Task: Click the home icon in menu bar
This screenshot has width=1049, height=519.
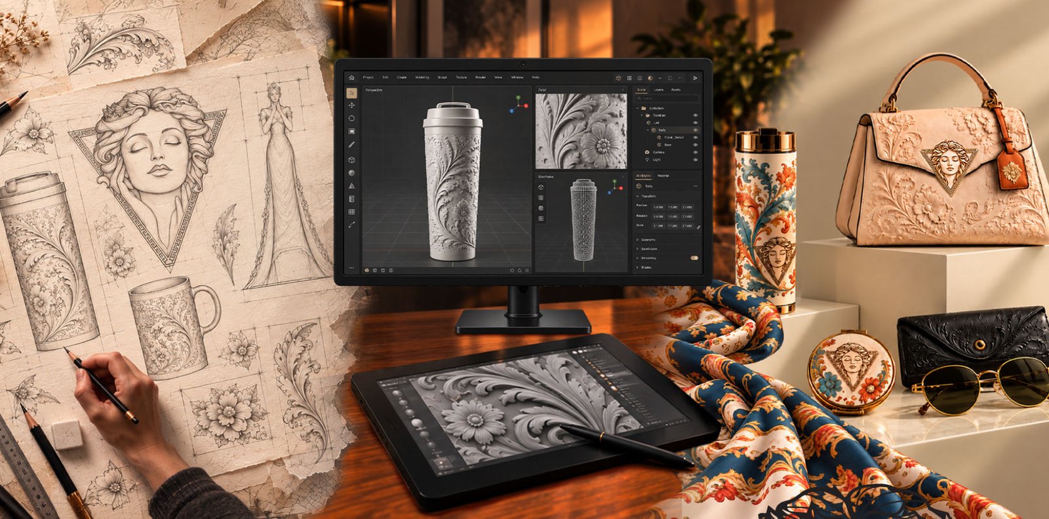Action: 351,77
